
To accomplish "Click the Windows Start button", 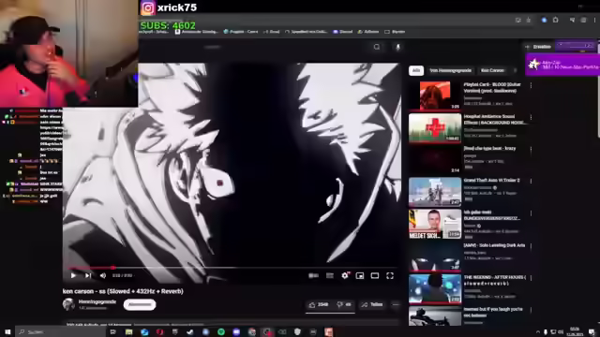I will (7, 331).
